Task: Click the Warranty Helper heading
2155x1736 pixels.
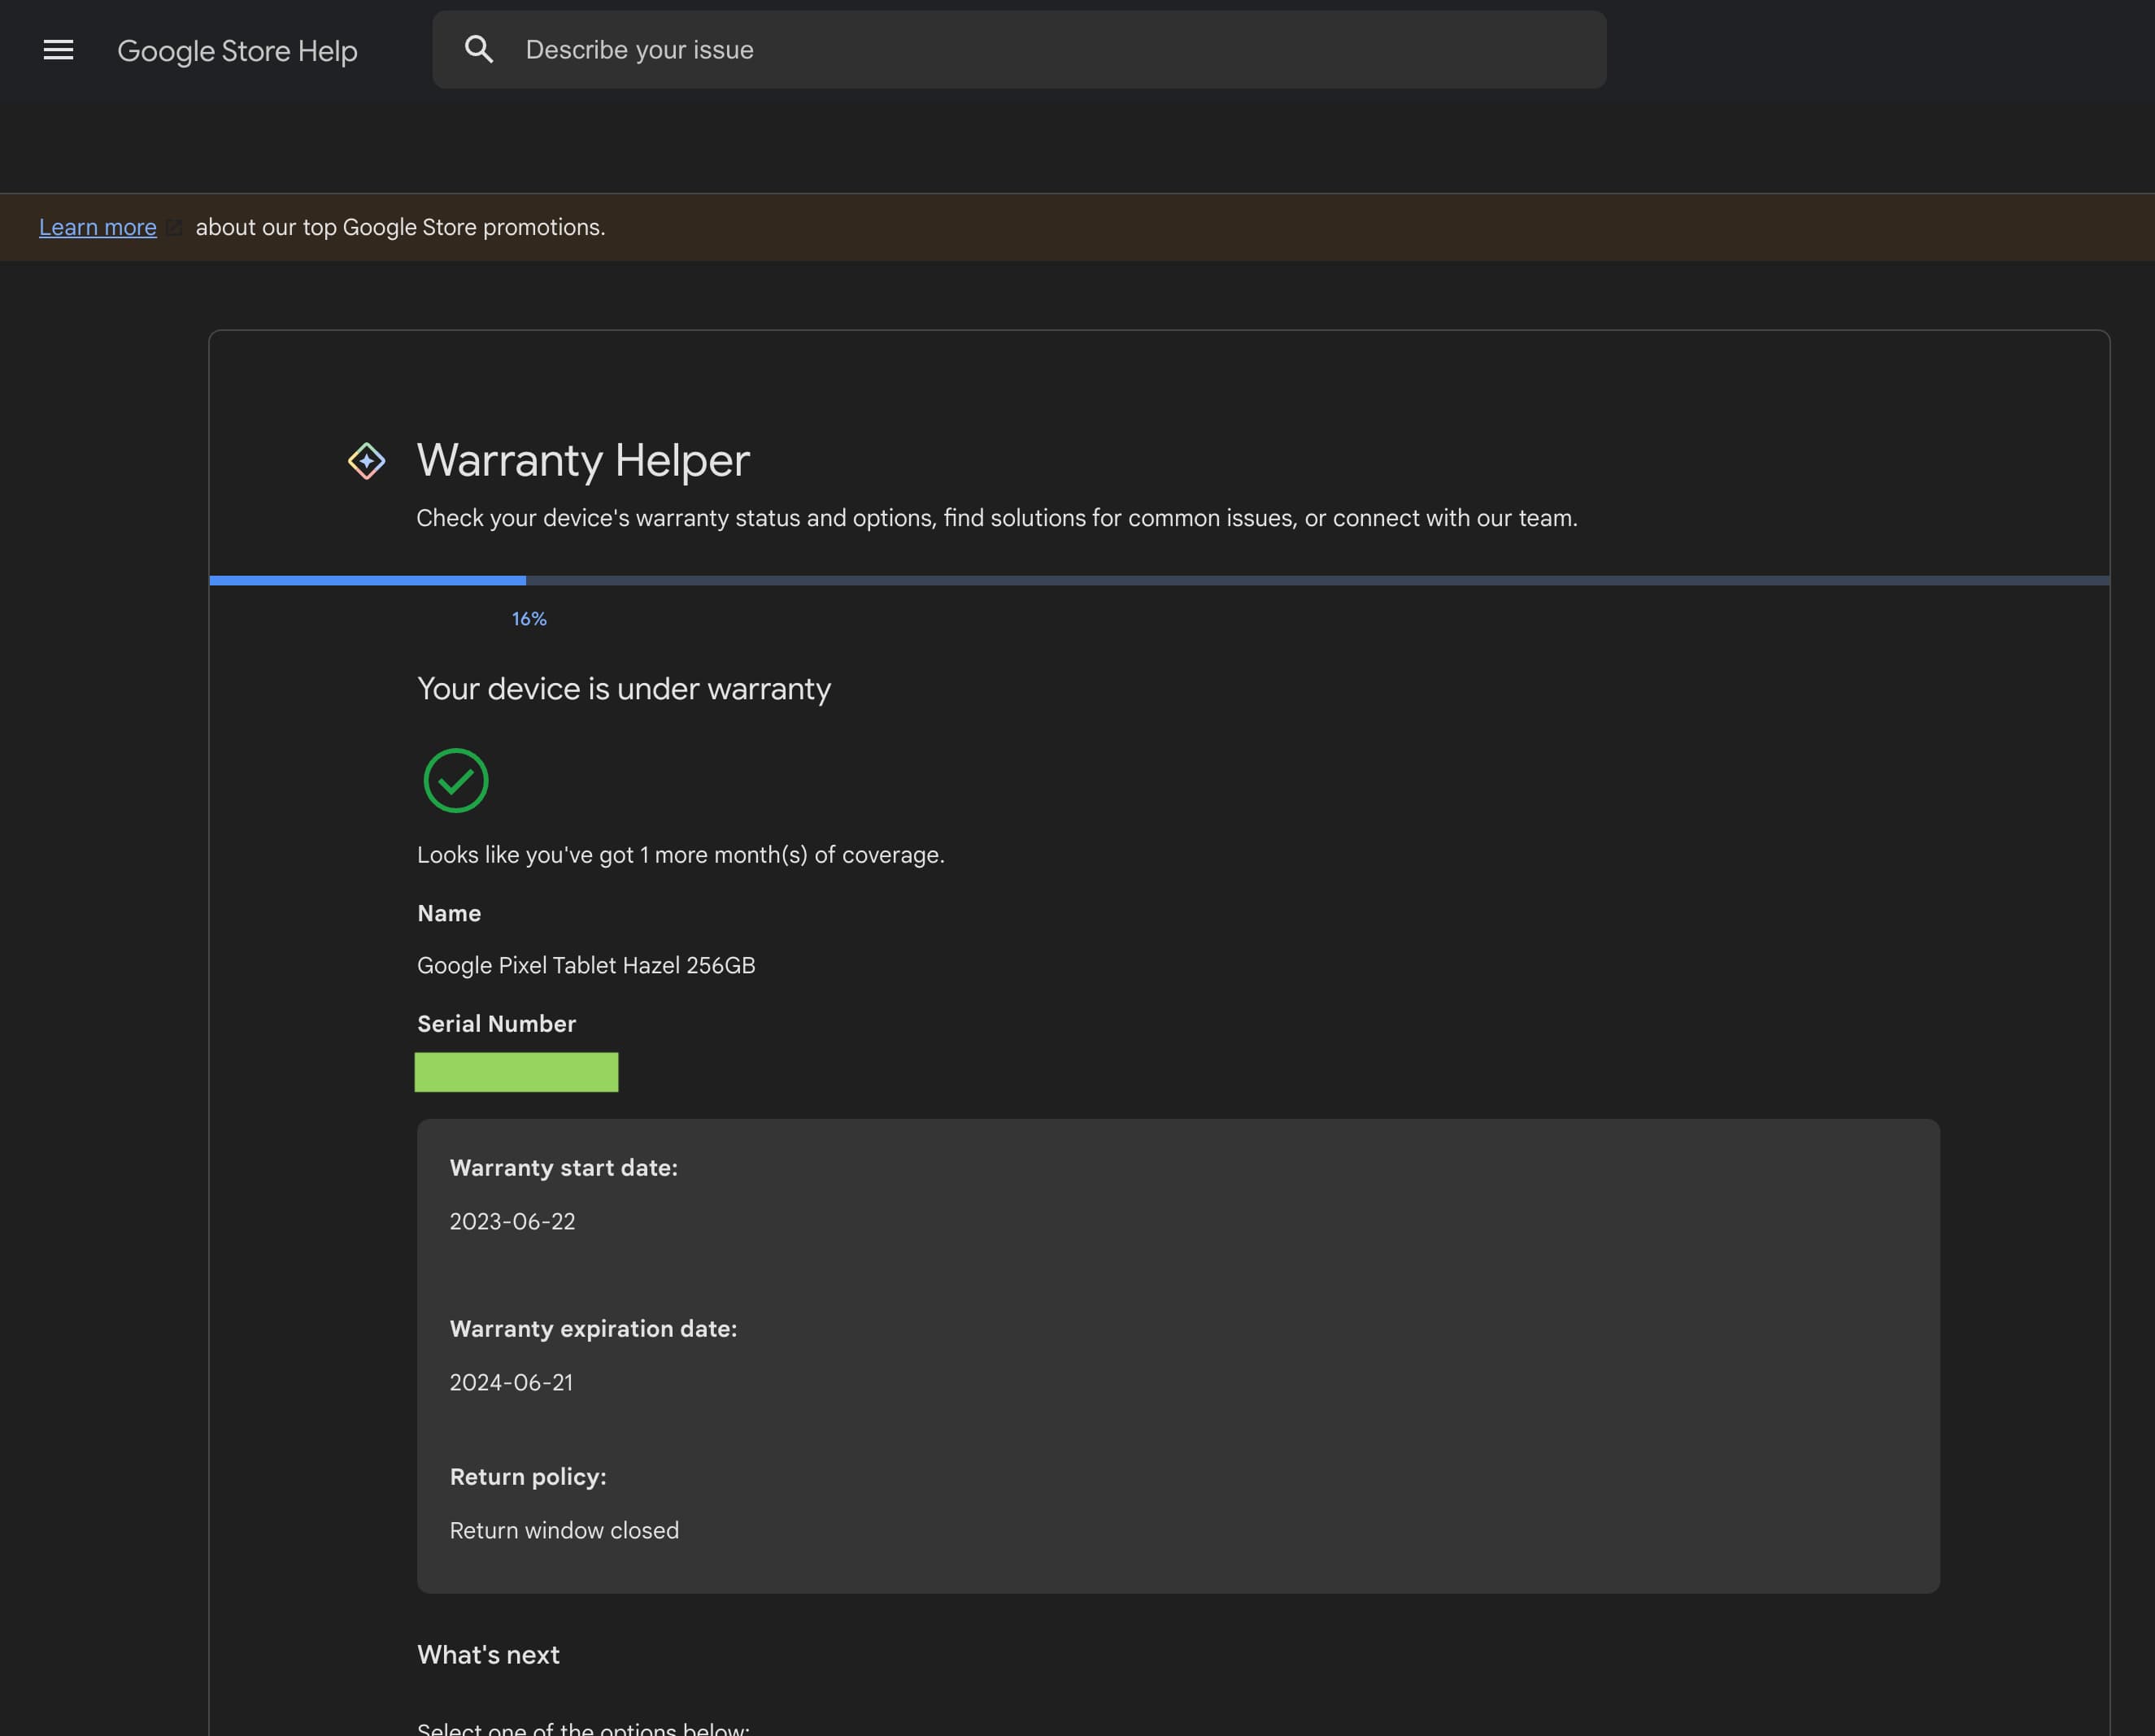Action: pos(582,460)
